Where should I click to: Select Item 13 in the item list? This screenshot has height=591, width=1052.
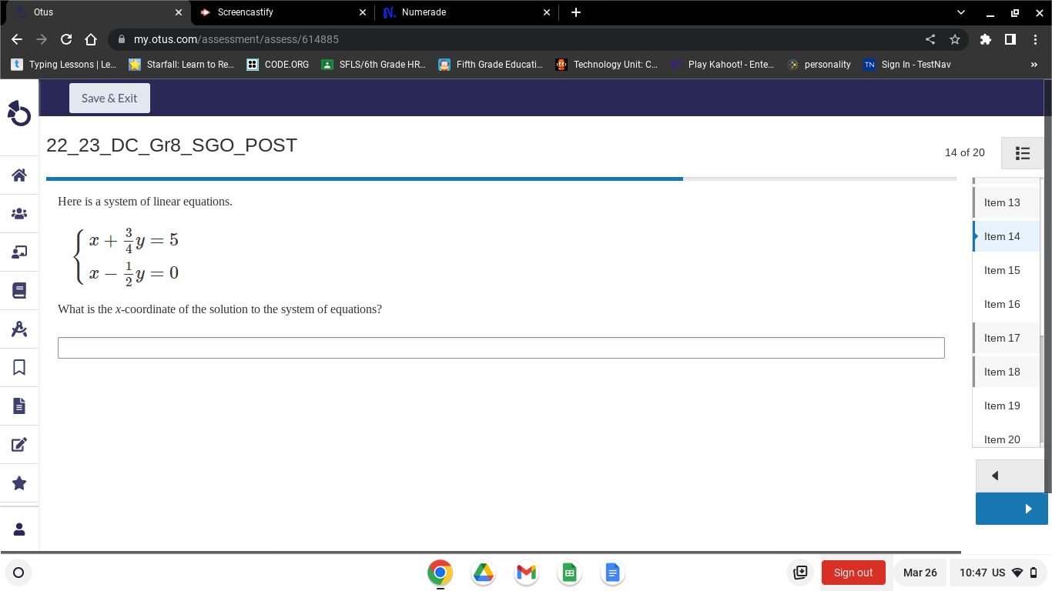pyautogui.click(x=1006, y=202)
